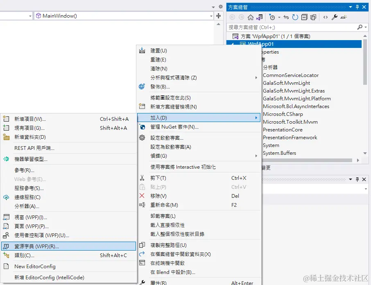This screenshot has width=371, height=285.
Task: Pin the Solution Explorer panel
Action: (357, 7)
